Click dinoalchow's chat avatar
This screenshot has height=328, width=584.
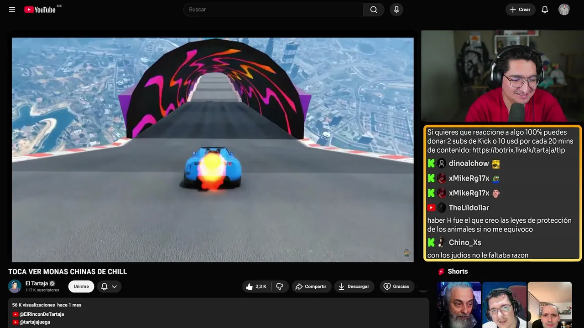[x=442, y=164]
